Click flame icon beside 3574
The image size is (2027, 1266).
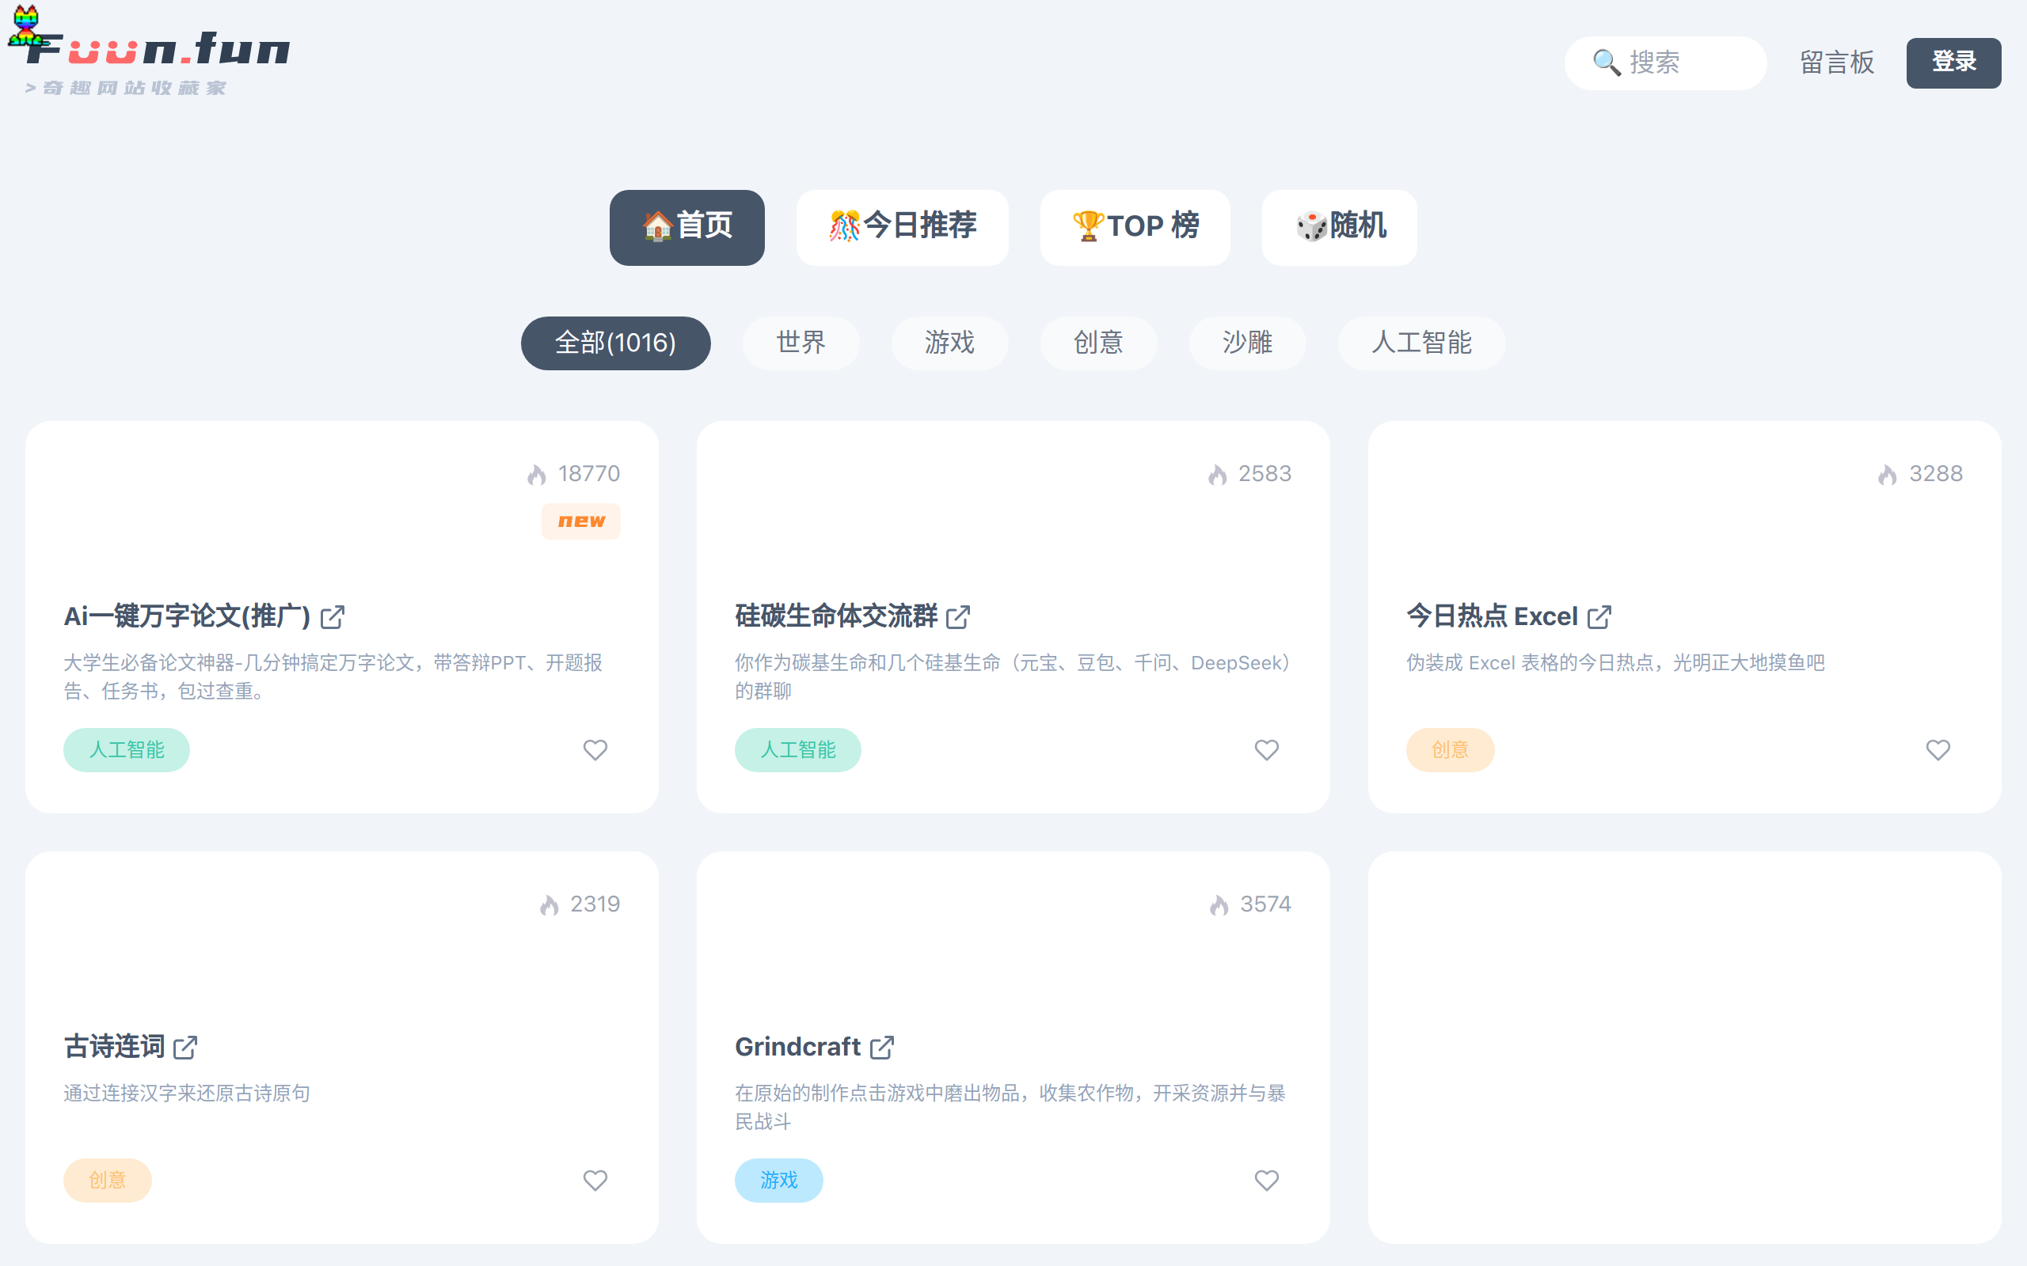(x=1219, y=905)
